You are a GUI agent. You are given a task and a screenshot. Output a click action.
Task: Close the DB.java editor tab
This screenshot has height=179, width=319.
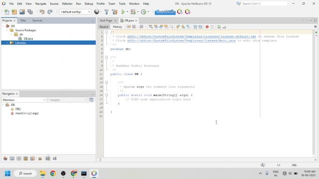pos(136,21)
